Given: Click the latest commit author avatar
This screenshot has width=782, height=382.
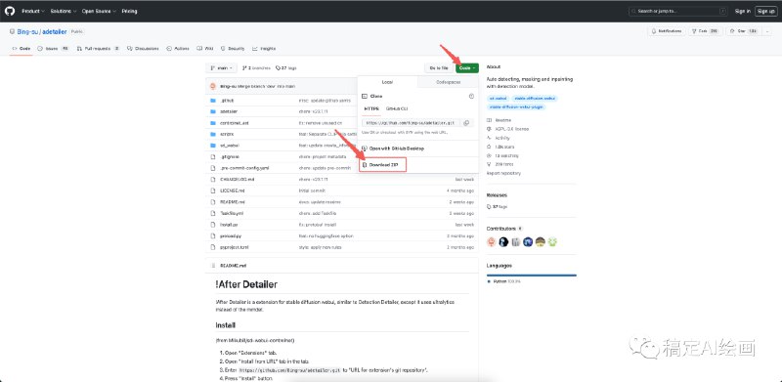Looking at the screenshot, I should pyautogui.click(x=213, y=86).
